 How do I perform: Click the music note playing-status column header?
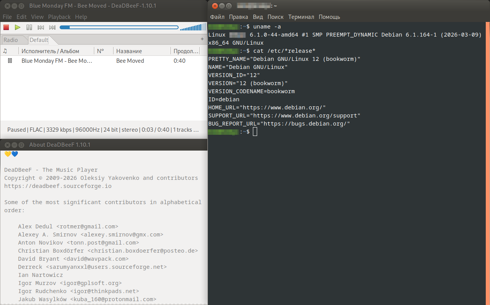[x=5, y=51]
